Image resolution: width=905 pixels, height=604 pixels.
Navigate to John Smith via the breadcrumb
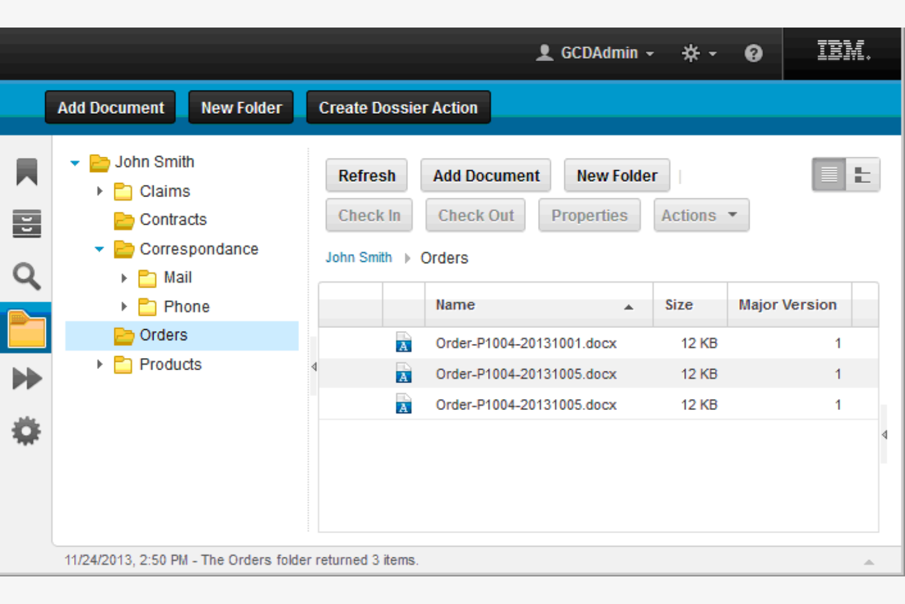[358, 258]
